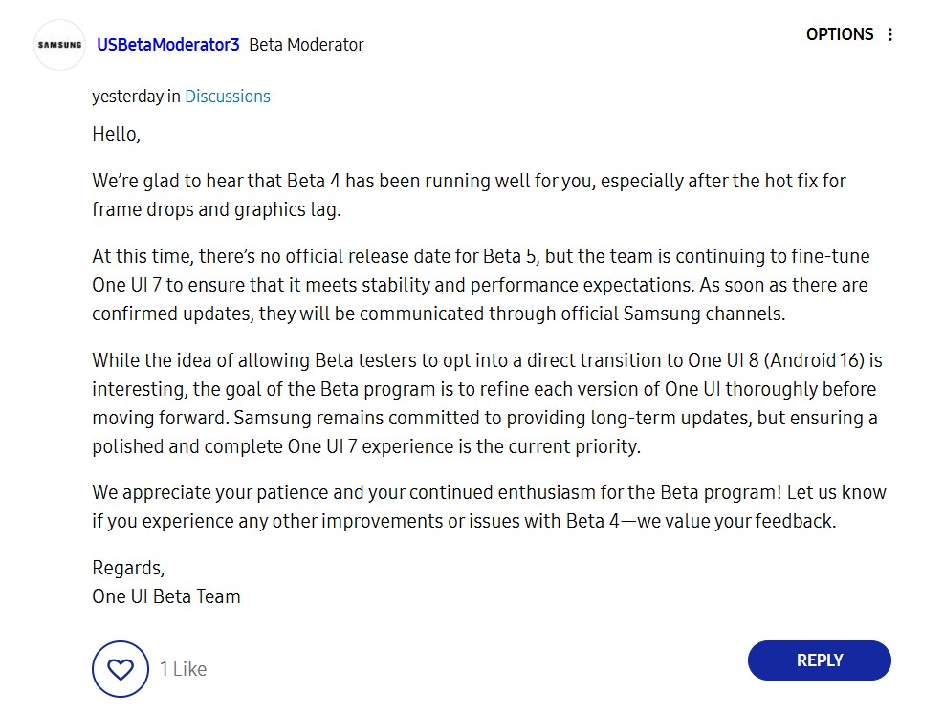Click the 'yesterday' post timestamp
Image resolution: width=944 pixels, height=714 pixels.
click(x=127, y=97)
